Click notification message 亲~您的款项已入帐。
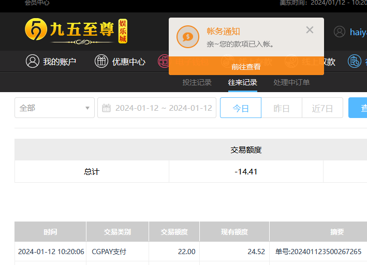The width and height of the screenshot is (367, 265). tap(240, 44)
